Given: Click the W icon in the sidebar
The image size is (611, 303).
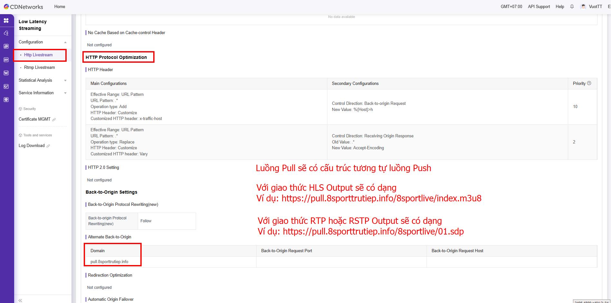Looking at the screenshot, I should coord(6,73).
